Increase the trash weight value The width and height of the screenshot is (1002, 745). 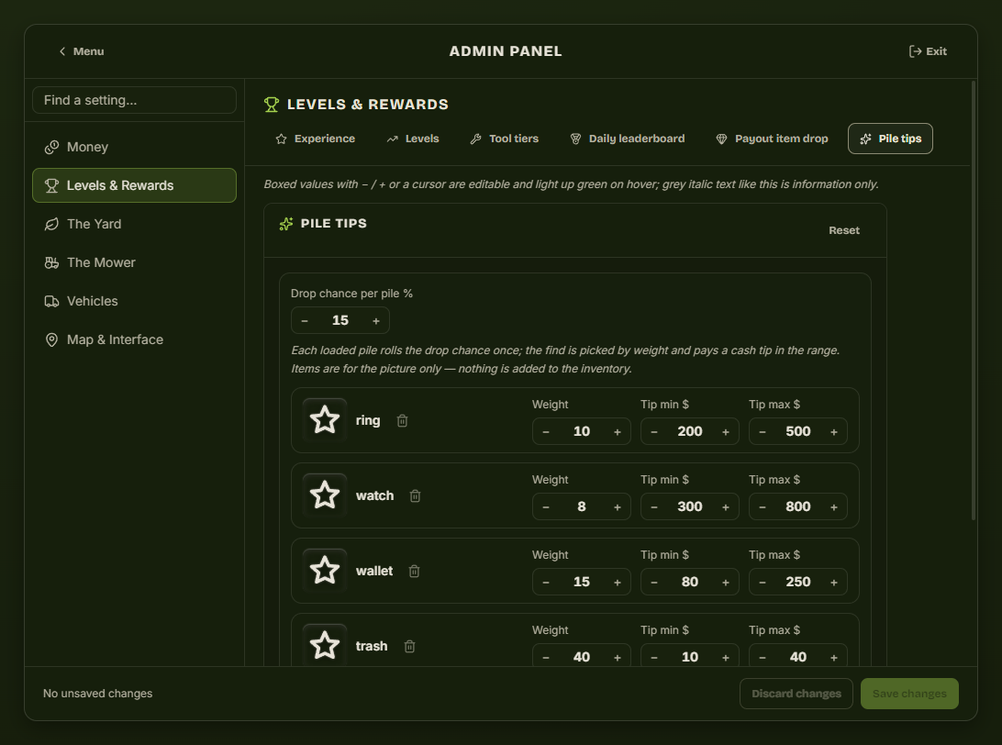coord(618,658)
